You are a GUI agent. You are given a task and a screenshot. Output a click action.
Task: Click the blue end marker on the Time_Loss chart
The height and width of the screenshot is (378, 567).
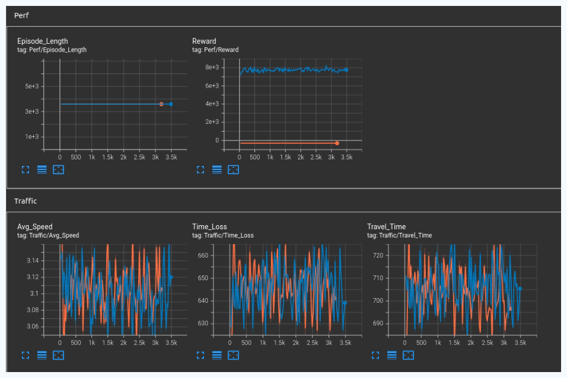point(345,303)
